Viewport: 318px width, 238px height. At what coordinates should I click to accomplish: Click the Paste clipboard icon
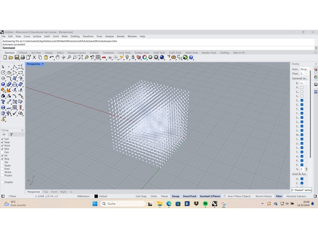(x=46, y=58)
